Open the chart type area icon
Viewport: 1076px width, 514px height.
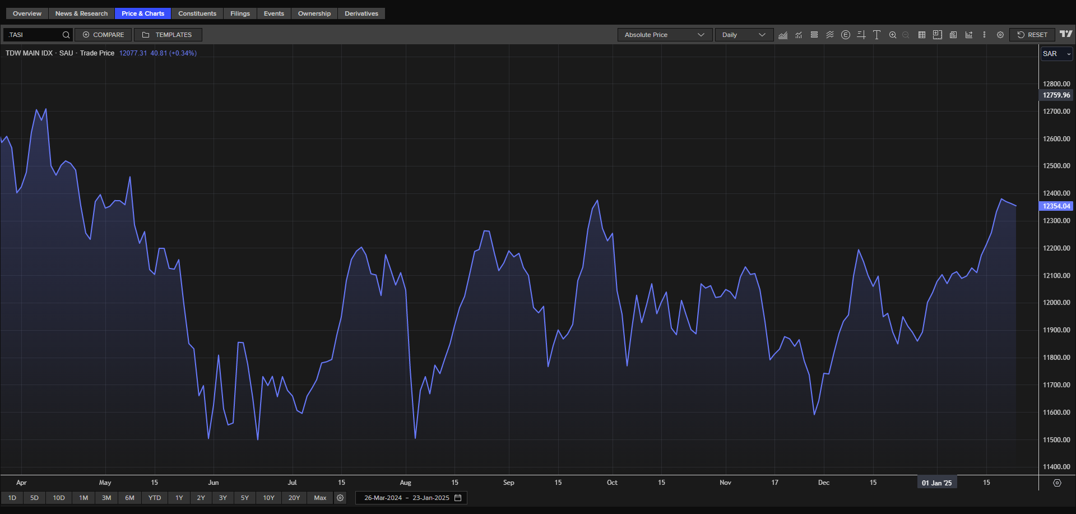[x=783, y=35]
